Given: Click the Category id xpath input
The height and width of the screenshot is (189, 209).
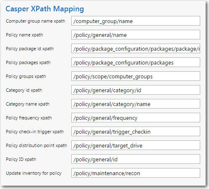Looking at the screenshot, I should tap(136, 90).
